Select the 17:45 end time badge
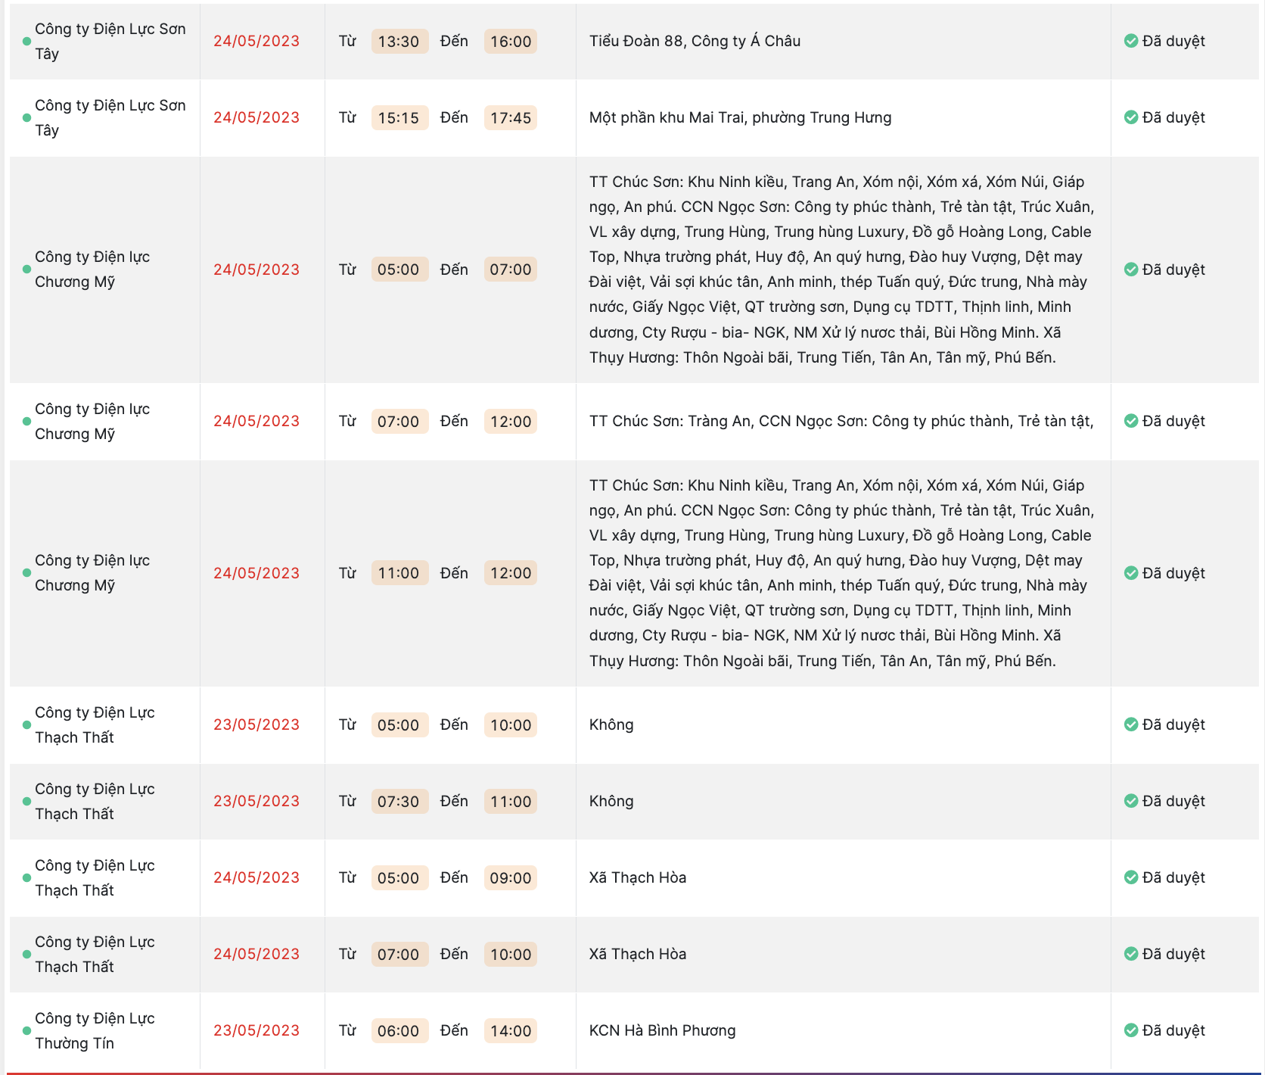The width and height of the screenshot is (1265, 1075). 511,118
